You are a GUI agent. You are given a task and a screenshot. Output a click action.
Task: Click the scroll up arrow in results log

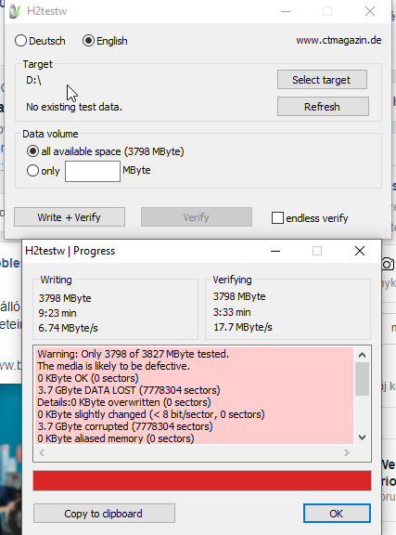coord(363,355)
